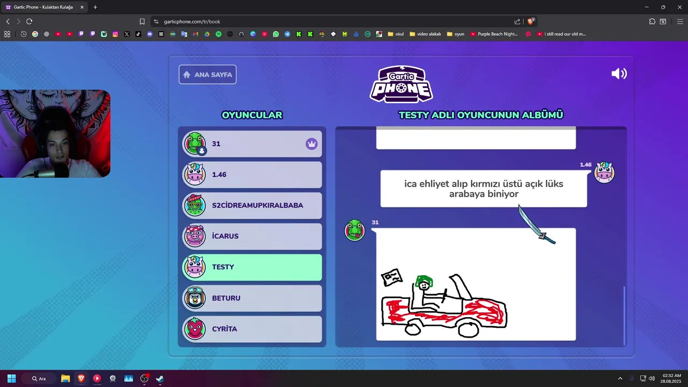Select player S2CIDREAMUPKIRALBABA

point(252,205)
